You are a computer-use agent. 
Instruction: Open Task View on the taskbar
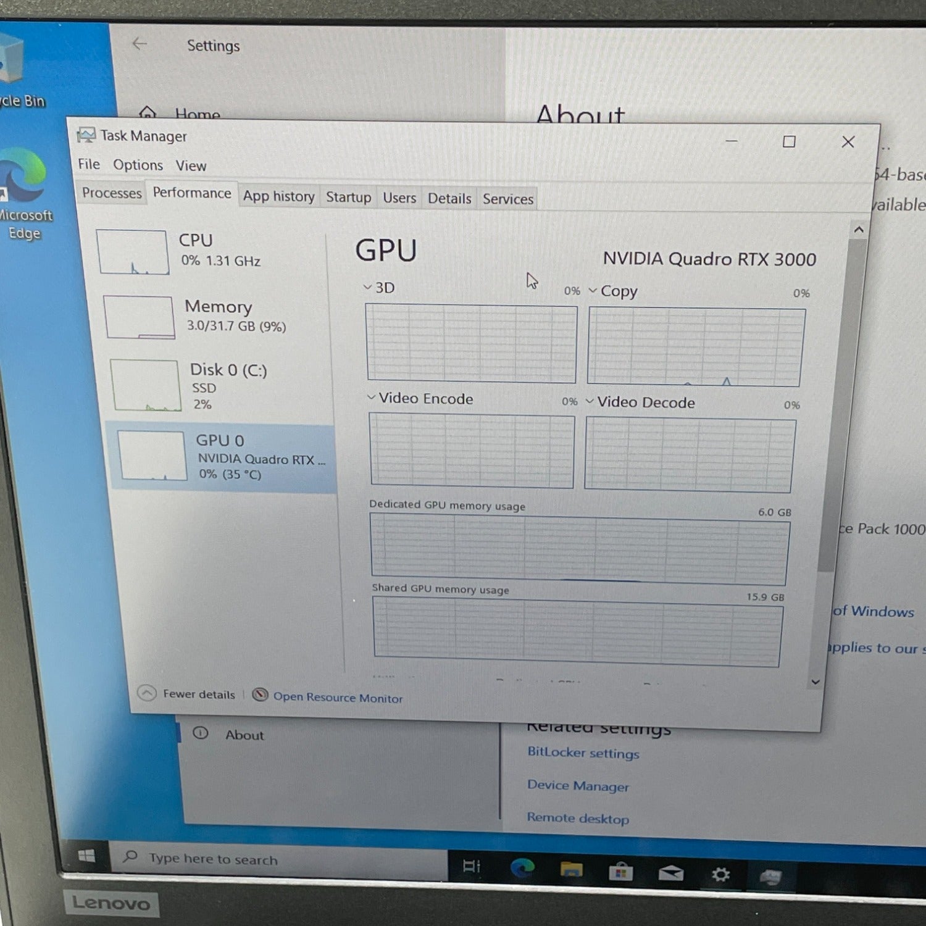point(472,866)
